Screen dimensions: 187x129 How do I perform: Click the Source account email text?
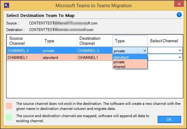coord(63,23)
